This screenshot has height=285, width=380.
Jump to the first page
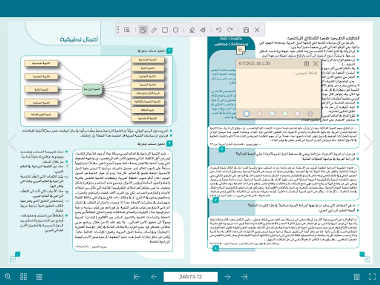pos(137,277)
